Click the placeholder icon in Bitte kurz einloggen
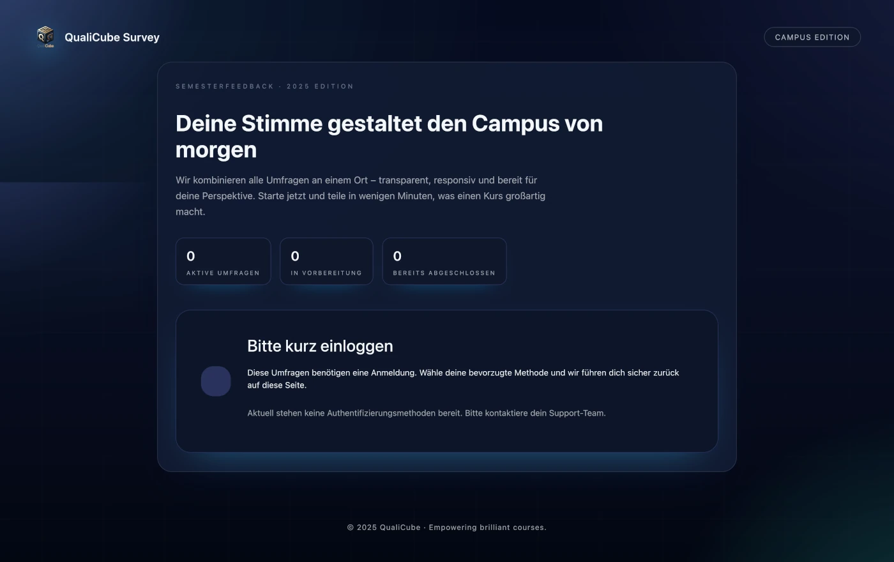 [216, 381]
